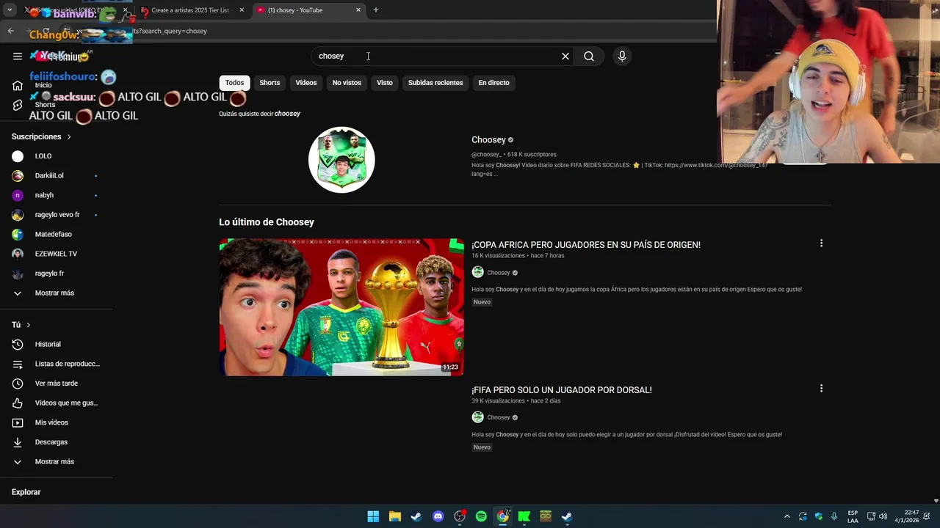The height and width of the screenshot is (528, 940).
Task: Go to Inicio home in sidebar
Action: [43, 85]
